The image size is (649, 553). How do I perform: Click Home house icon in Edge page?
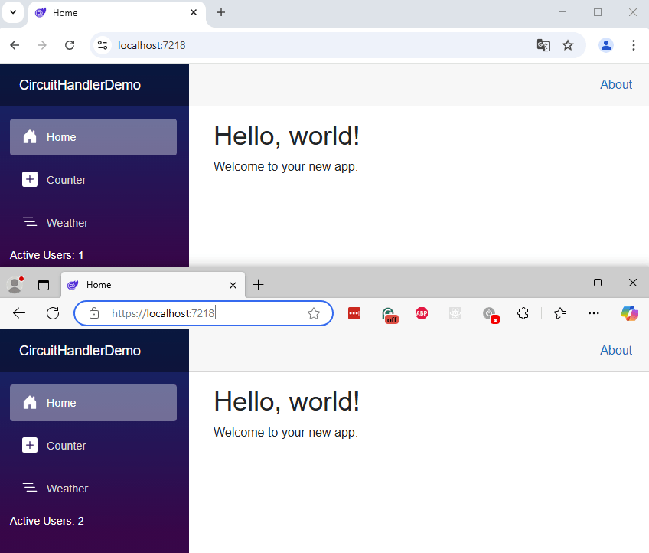30,402
